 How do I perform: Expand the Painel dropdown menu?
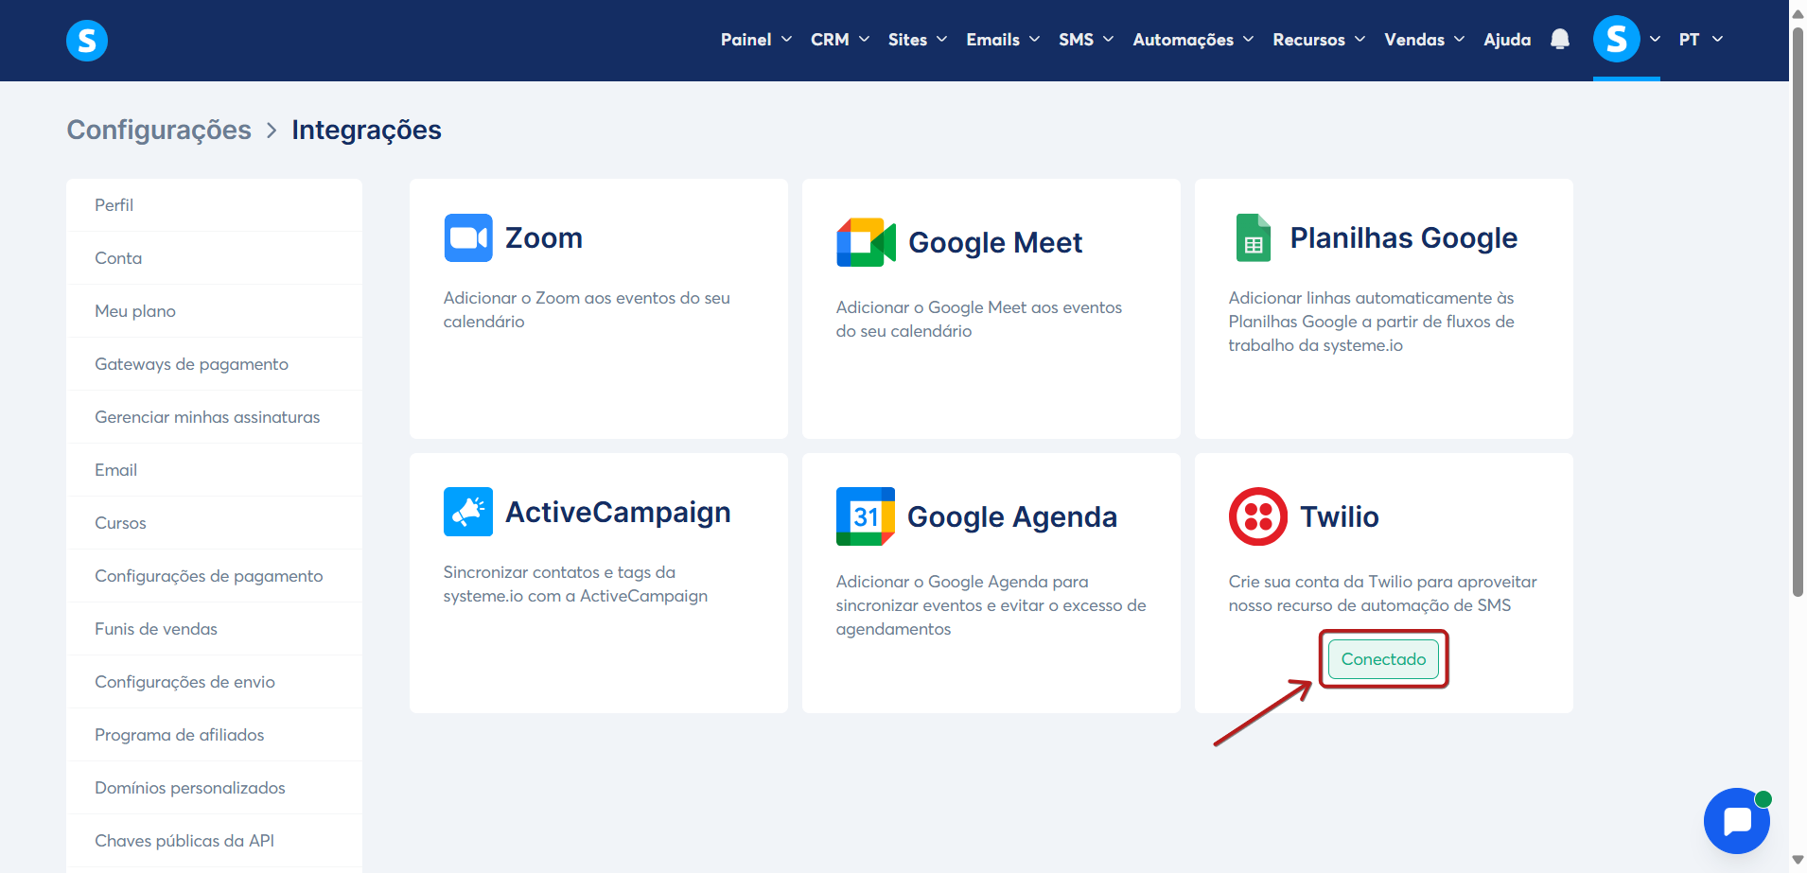point(756,40)
